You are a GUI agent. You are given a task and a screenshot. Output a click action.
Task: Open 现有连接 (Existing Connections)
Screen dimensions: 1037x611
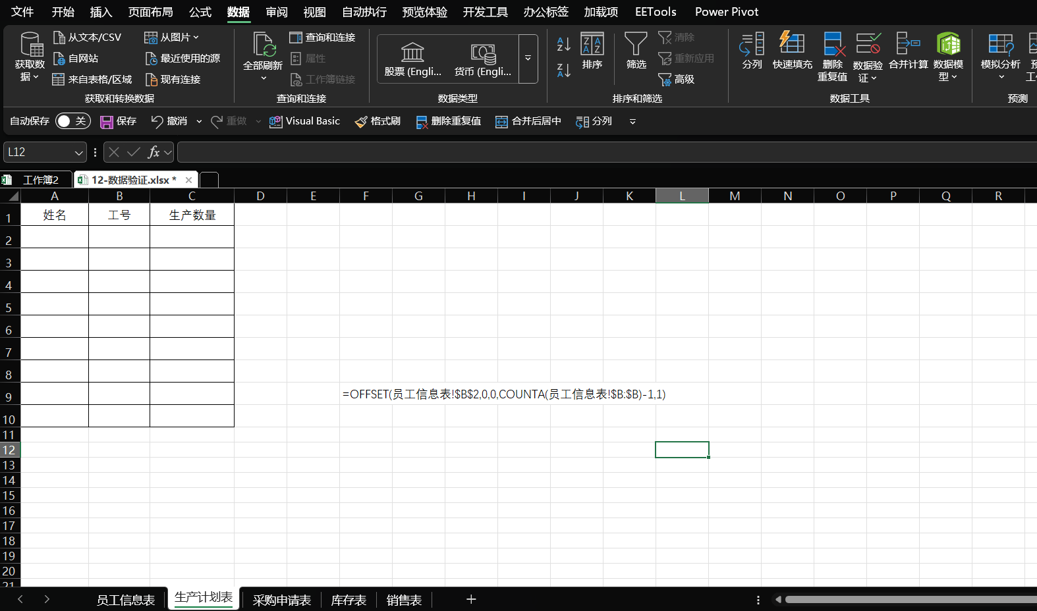[x=173, y=80]
